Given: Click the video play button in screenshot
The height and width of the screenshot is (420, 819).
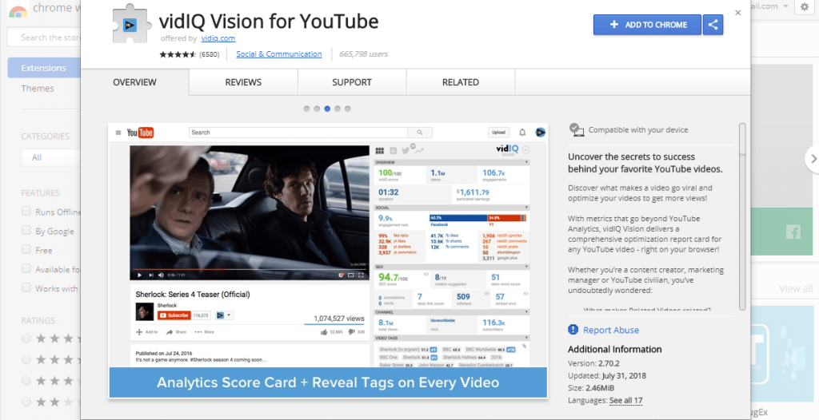Looking at the screenshot, I should pyautogui.click(x=139, y=275).
